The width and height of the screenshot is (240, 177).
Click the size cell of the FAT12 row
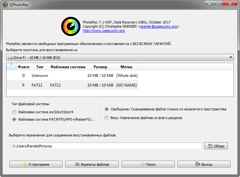coord(100,85)
